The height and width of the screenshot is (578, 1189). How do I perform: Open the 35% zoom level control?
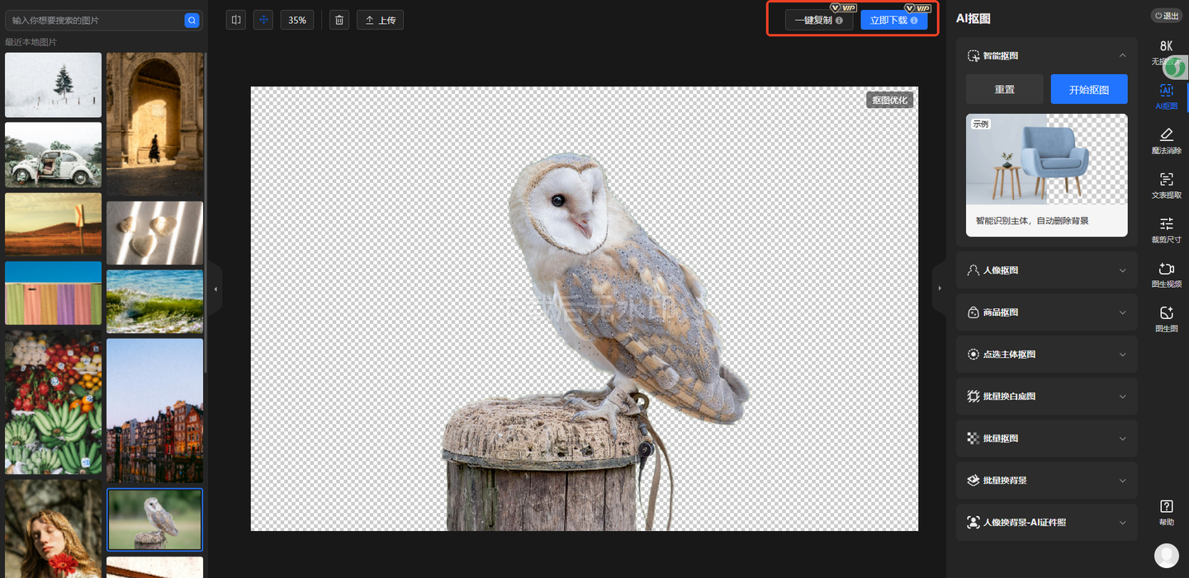(x=297, y=20)
